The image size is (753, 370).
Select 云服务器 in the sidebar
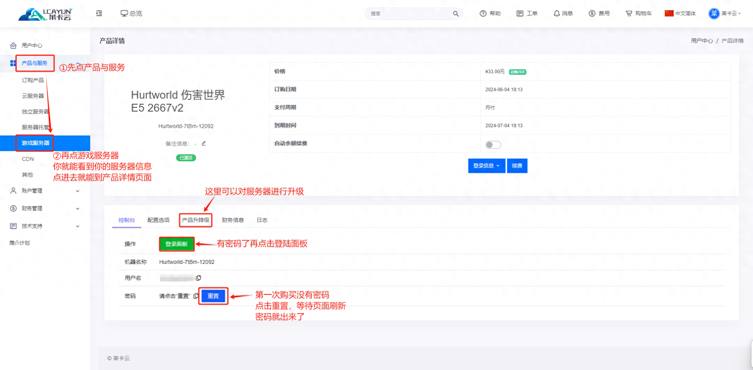click(33, 96)
